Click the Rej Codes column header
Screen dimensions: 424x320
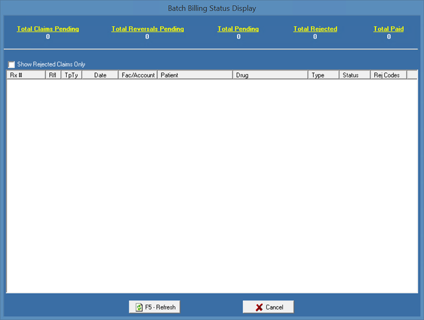point(388,75)
